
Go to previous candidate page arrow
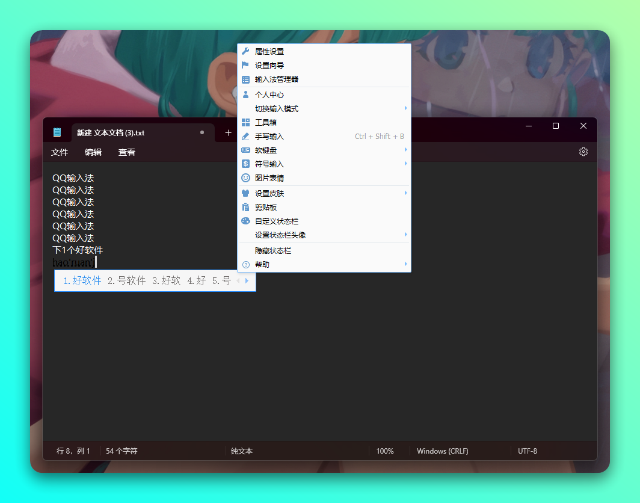238,280
